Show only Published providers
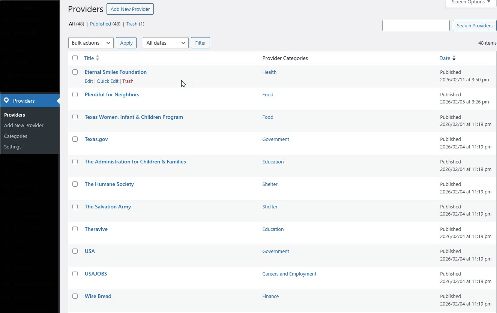The height and width of the screenshot is (313, 497). (100, 24)
